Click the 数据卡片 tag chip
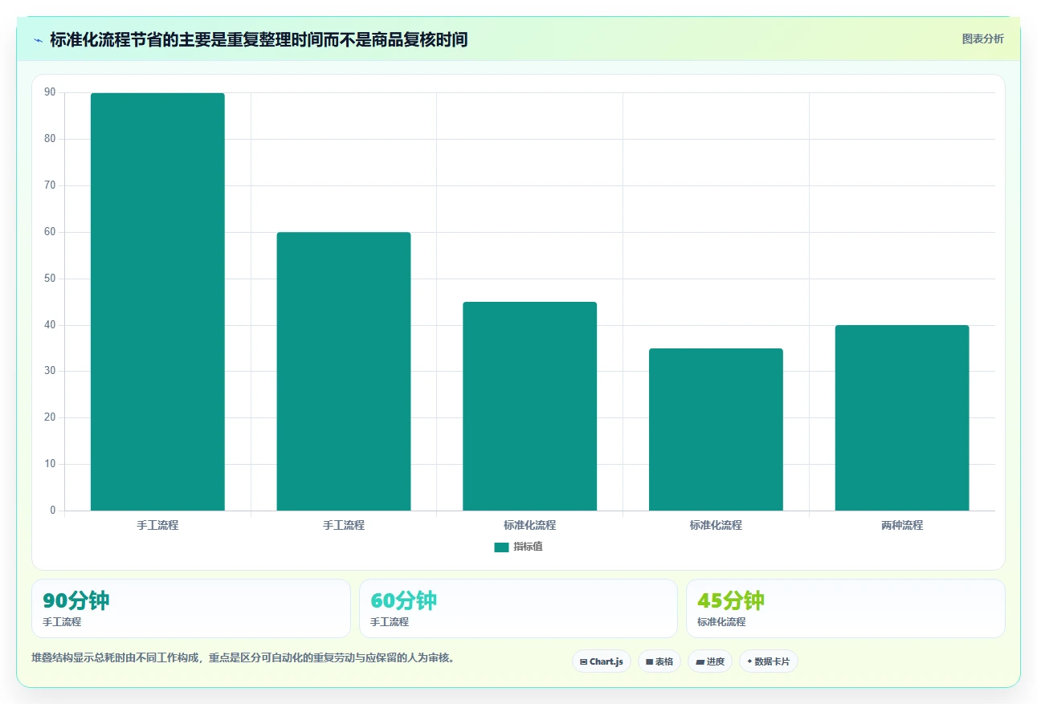 point(769,661)
